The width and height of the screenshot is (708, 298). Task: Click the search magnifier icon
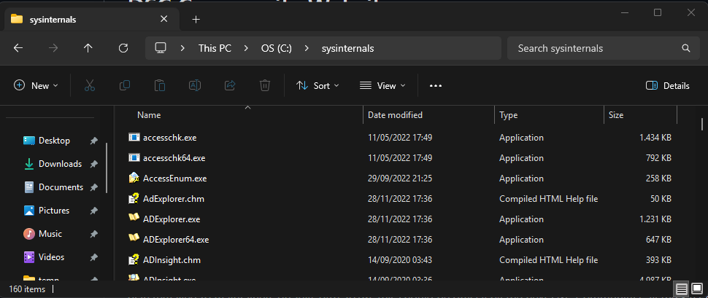(x=686, y=48)
